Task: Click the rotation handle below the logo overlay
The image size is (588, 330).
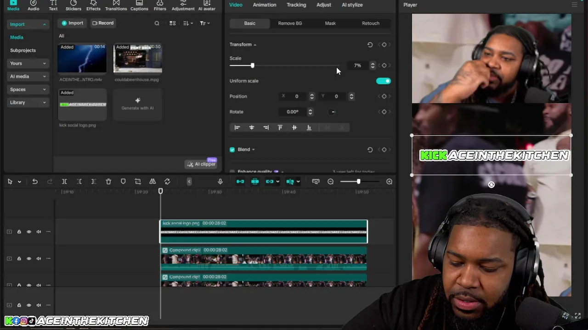Action: (x=491, y=185)
